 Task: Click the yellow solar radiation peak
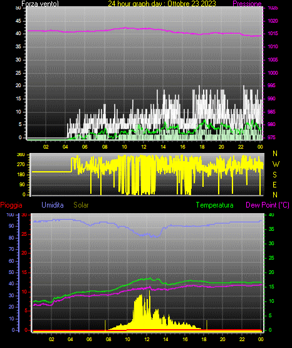pyautogui.click(x=149, y=292)
